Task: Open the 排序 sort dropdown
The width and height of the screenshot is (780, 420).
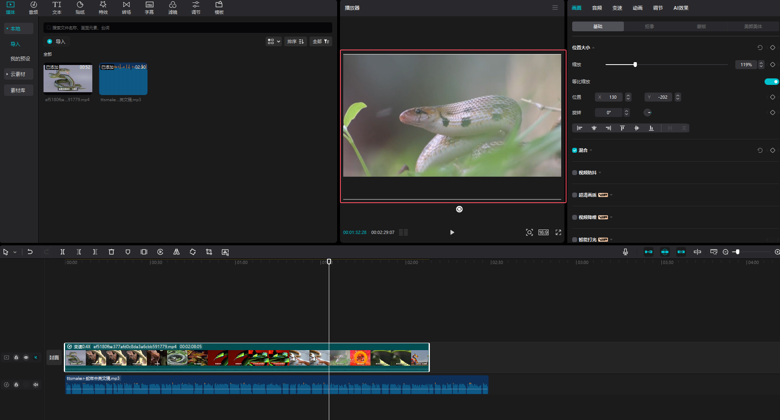Action: tap(296, 41)
